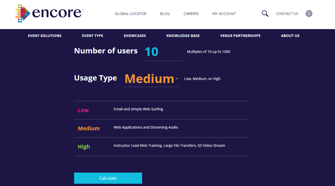Click Contact Us link
335x186 pixels.
pos(287,14)
